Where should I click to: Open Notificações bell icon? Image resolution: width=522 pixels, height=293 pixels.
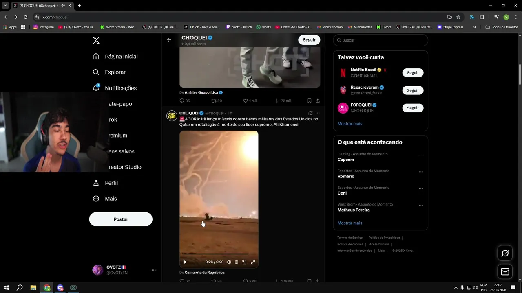pos(96,88)
